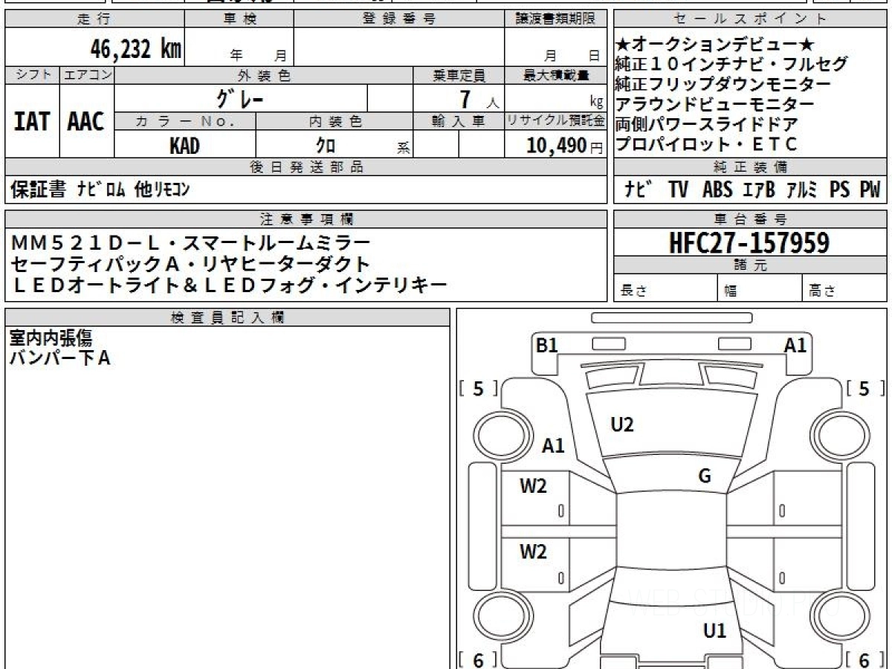The image size is (892, 669).
Task: Click the G mark on windshield
Action: (705, 476)
